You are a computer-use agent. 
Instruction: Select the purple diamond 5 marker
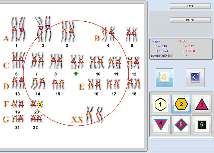coord(181,125)
